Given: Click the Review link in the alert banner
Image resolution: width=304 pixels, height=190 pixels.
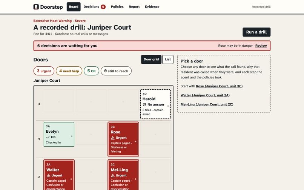Looking at the screenshot, I should 261,46.
